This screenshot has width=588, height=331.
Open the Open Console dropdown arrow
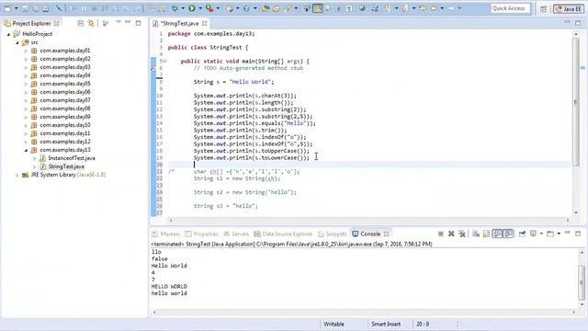tap(559, 234)
